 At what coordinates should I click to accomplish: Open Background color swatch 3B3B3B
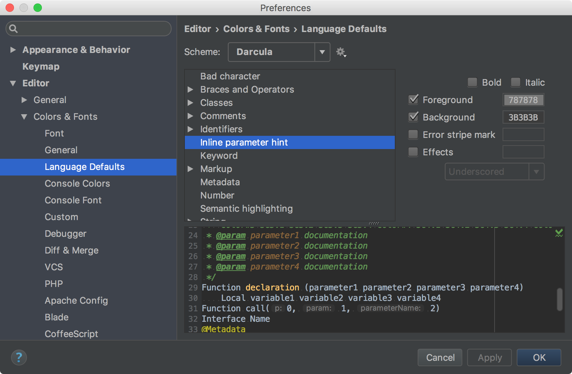coord(523,117)
